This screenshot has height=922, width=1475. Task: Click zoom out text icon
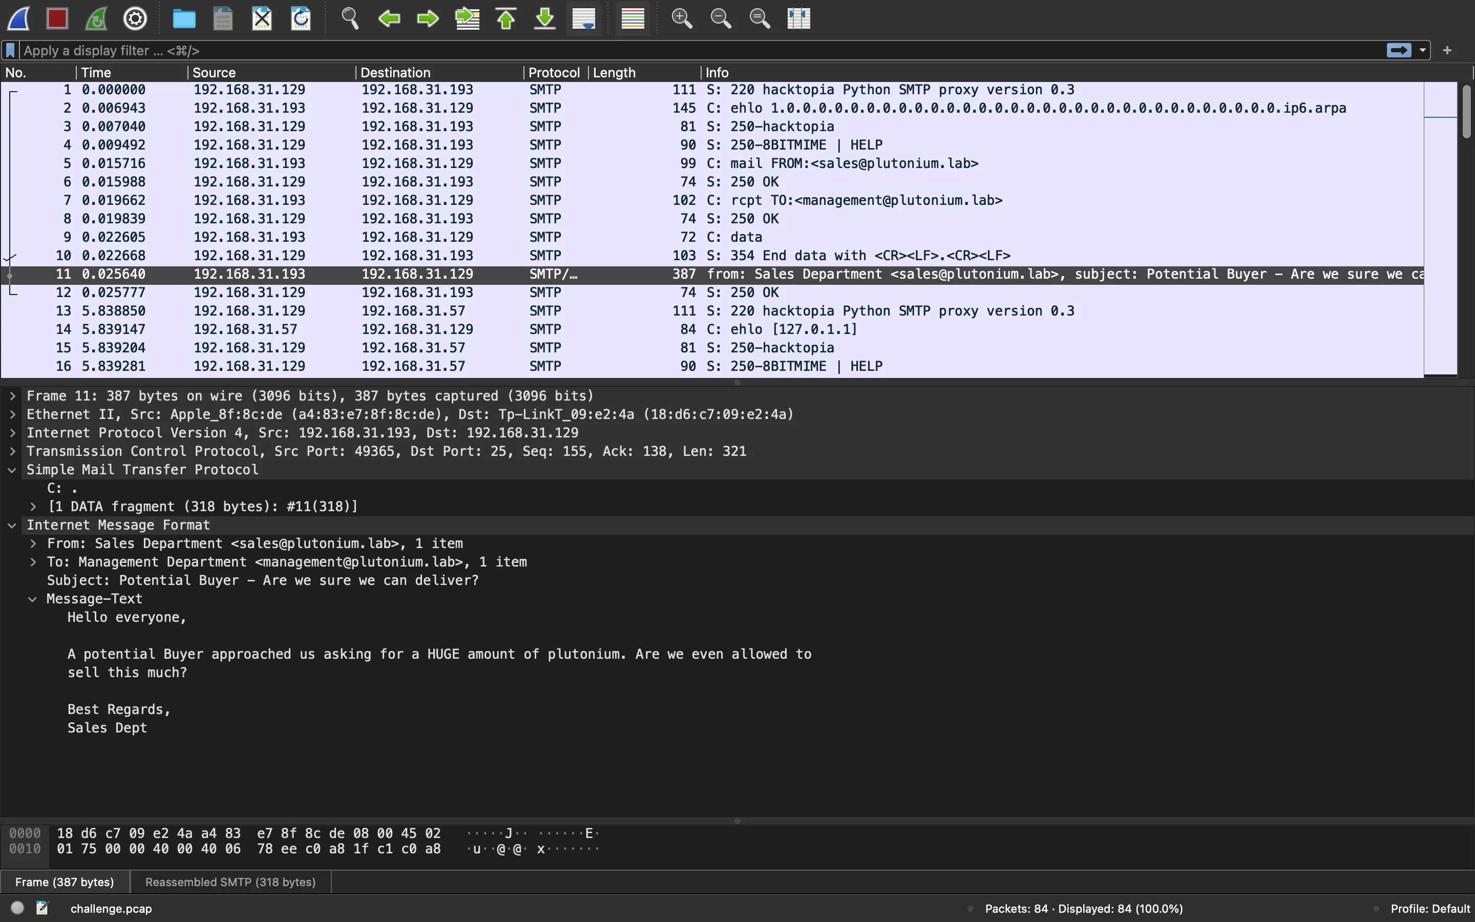pyautogui.click(x=721, y=18)
